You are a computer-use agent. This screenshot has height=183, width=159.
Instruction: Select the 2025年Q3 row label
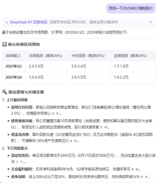(14, 66)
